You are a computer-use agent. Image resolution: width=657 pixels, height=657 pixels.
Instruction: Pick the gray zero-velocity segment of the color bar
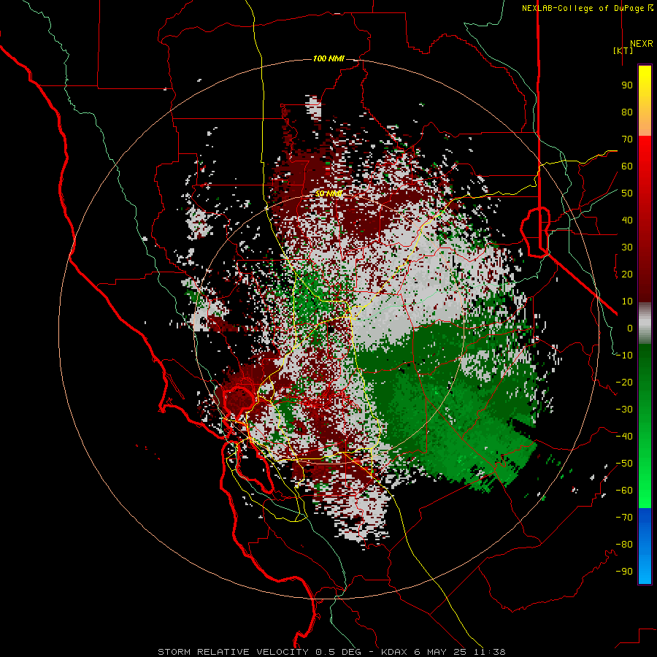click(645, 323)
